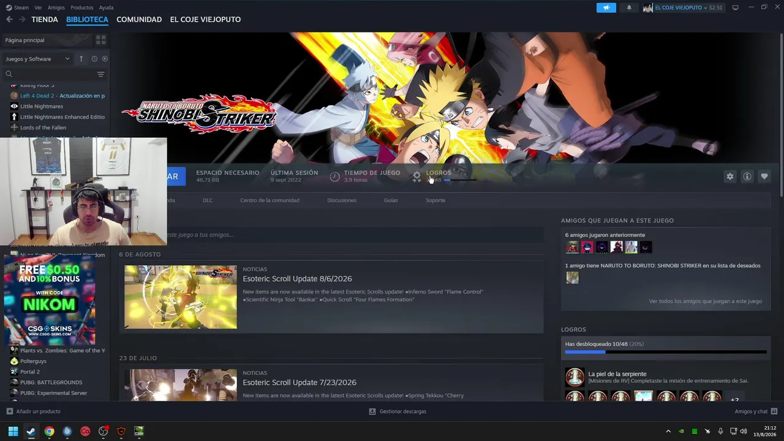Select Little Nightmares in the library list
The height and width of the screenshot is (441, 784).
tap(42, 107)
